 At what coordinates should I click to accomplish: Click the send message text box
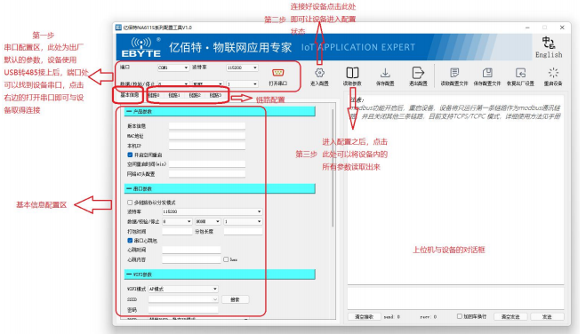pyautogui.click(x=455, y=298)
